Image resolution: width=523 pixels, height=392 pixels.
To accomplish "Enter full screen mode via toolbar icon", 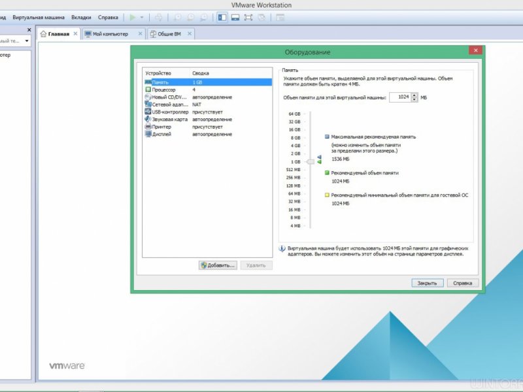I will point(248,18).
